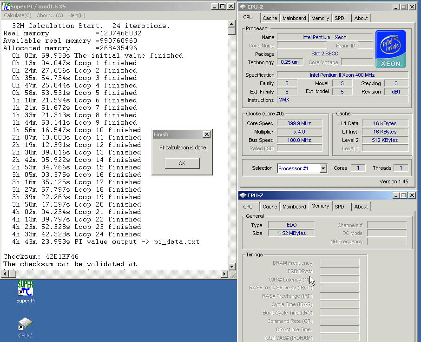Switch to Mainboard tab in lower CPU-Z
Image resolution: width=421 pixels, height=342 pixels.
tap(294, 207)
